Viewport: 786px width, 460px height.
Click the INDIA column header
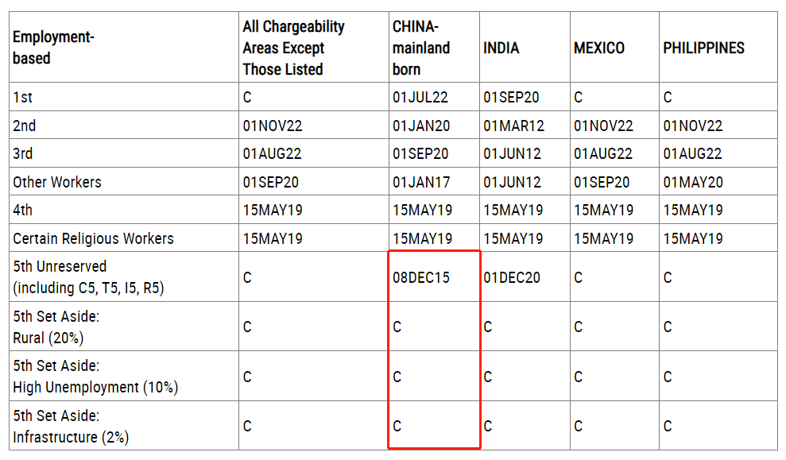(501, 48)
